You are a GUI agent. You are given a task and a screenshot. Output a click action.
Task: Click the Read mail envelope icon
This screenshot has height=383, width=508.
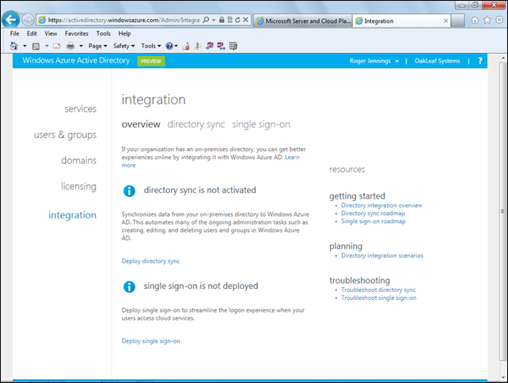pos(57,46)
